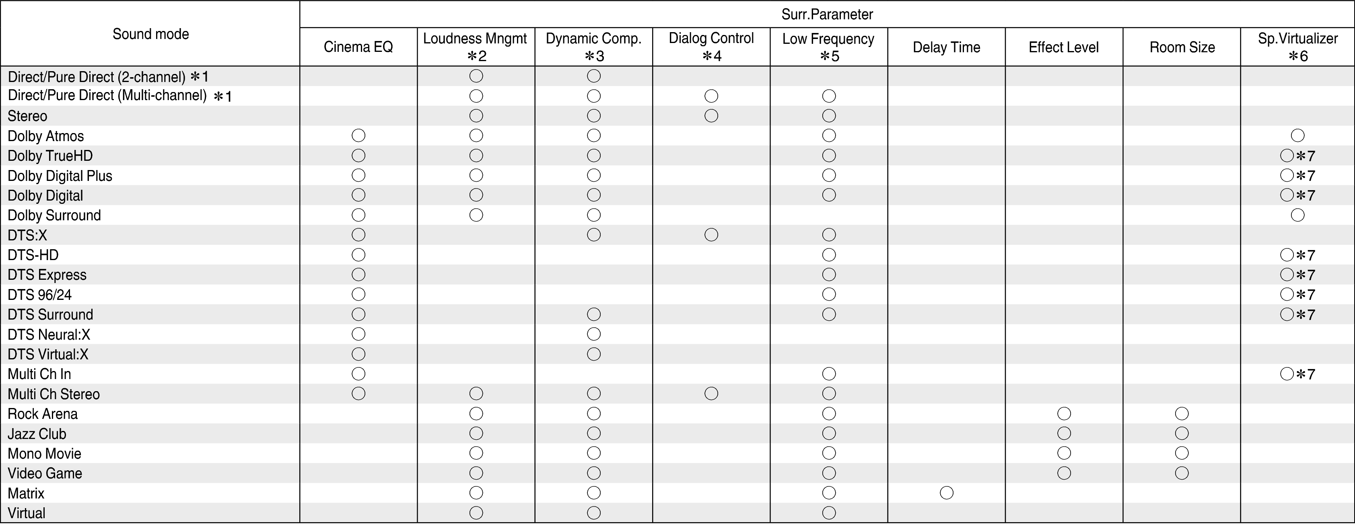Click the Dynamic Comp. circle for DTS Neural:X

[x=594, y=334]
